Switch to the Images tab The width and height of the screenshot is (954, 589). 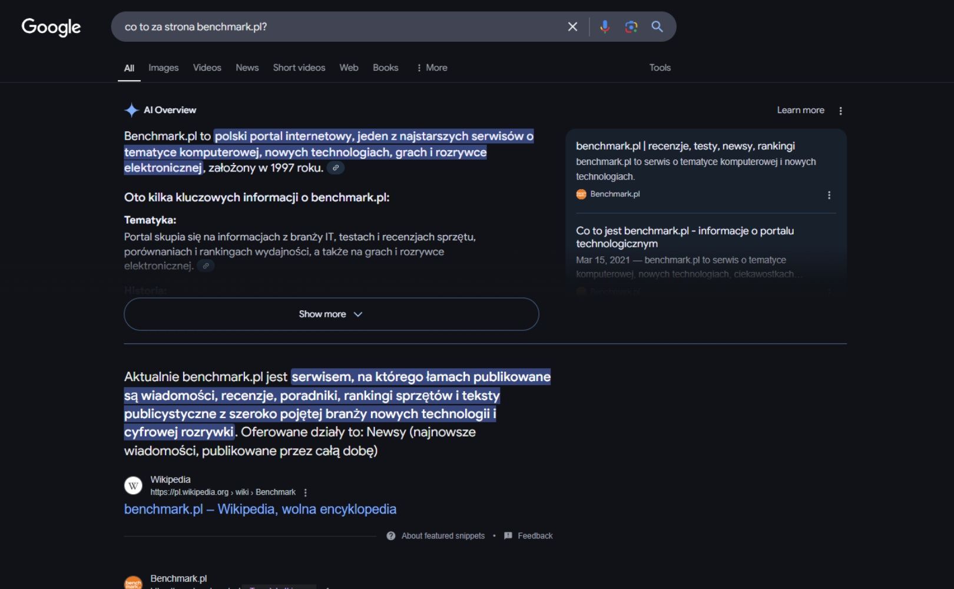click(163, 68)
